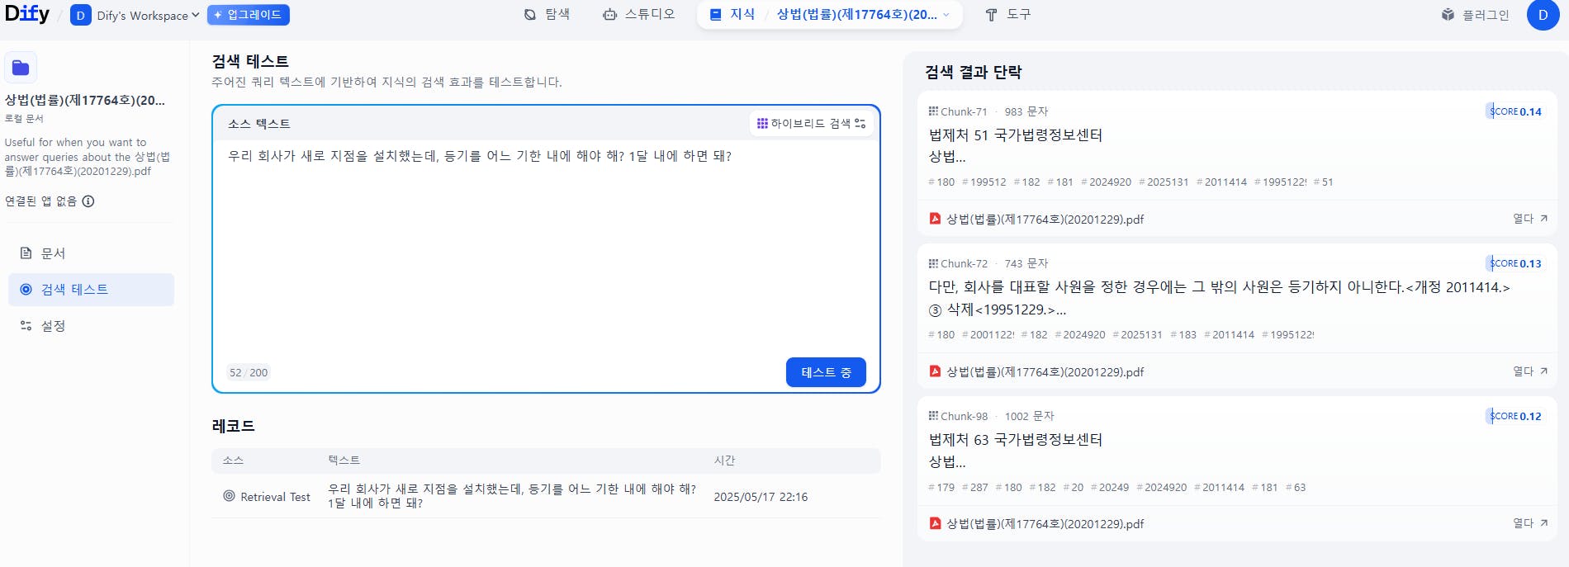Click into the 소스 텍스트 query field

(x=545, y=248)
